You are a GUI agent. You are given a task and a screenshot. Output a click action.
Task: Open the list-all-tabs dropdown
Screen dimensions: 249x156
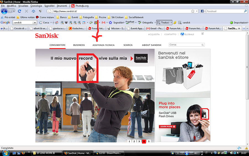(x=247, y=29)
